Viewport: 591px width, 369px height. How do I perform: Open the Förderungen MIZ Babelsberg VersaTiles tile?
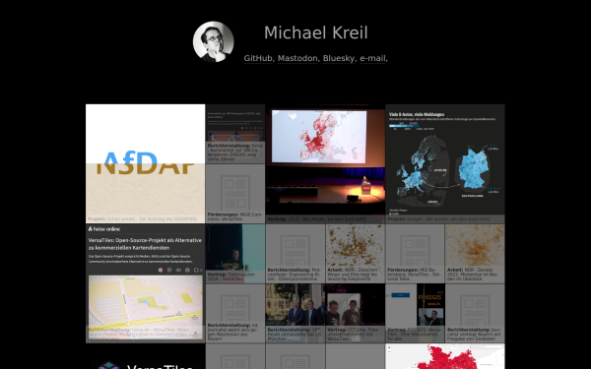tap(416, 254)
